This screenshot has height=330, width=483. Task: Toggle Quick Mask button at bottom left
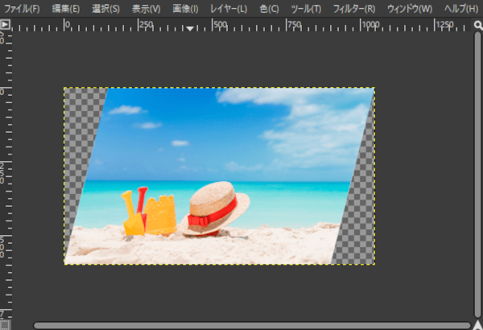(6, 324)
